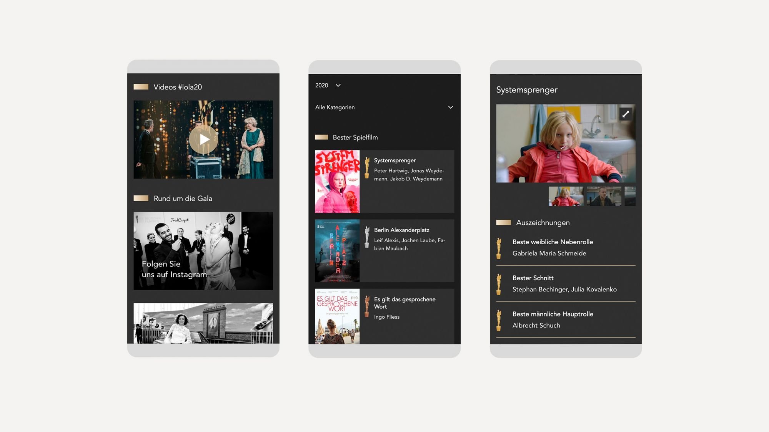Click bronze Lola statuette next to Es gilt das gesprochene Wort

tap(367, 306)
